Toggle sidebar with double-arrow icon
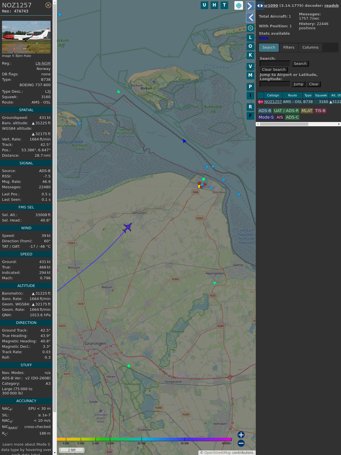The height and width of the screenshot is (455, 341). click(260, 6)
